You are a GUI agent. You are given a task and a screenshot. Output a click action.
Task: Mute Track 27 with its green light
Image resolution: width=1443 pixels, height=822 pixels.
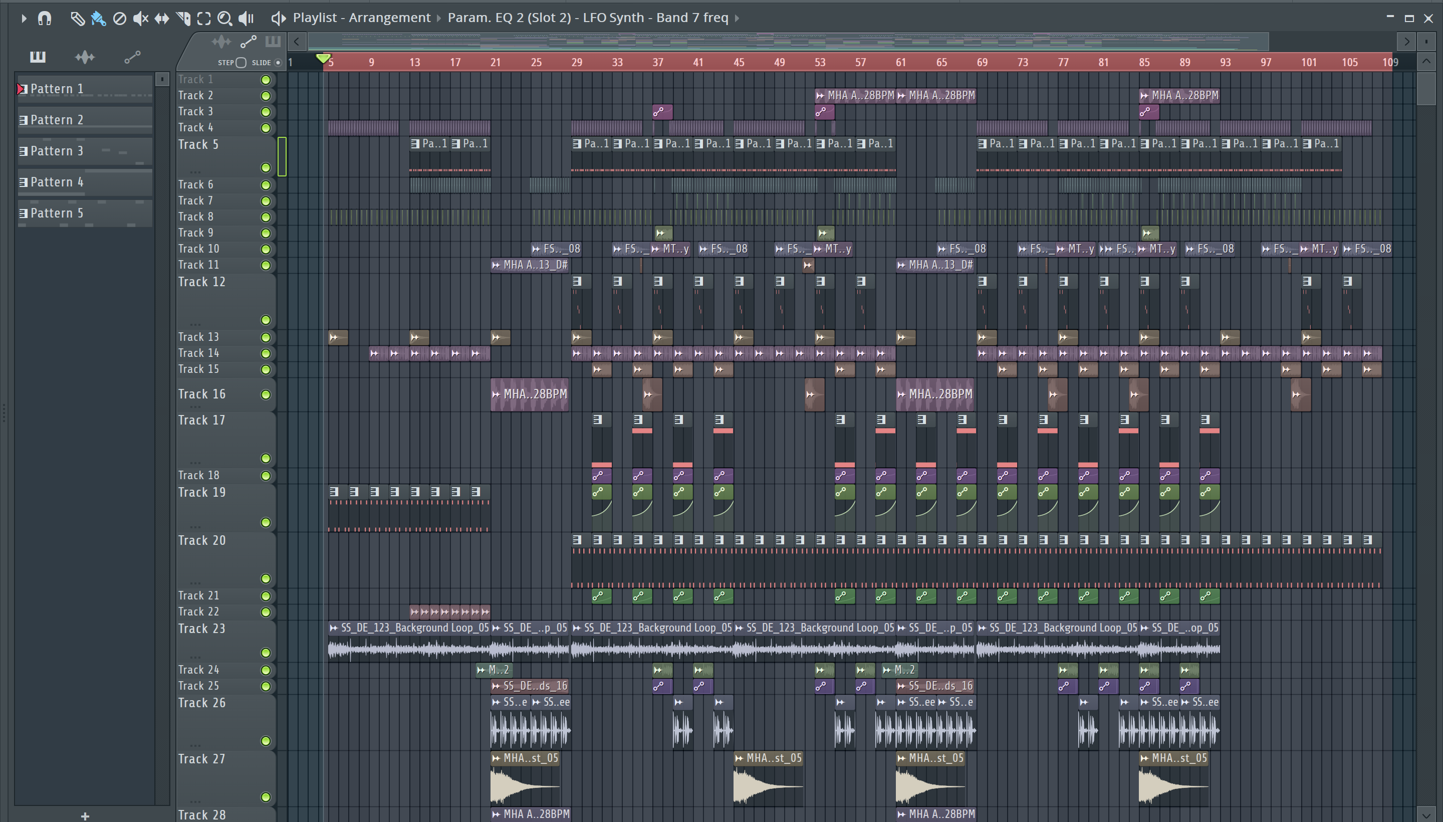tap(265, 797)
